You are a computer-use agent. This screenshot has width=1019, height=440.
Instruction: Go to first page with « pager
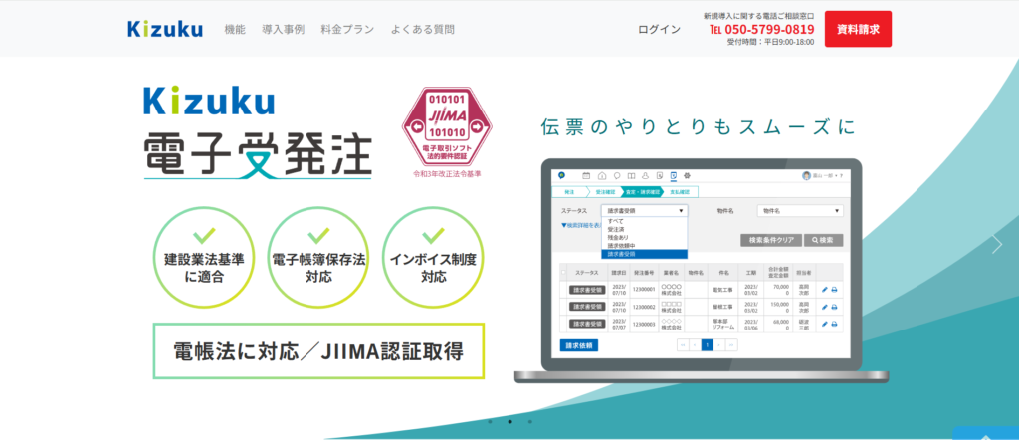[683, 345]
